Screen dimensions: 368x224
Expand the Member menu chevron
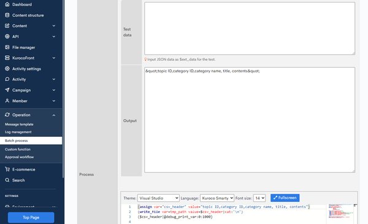54,101
